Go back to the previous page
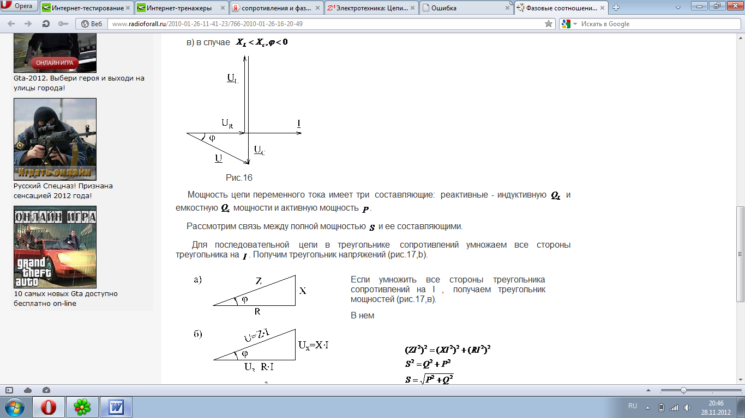Viewport: 745px width, 418px height. [11, 24]
